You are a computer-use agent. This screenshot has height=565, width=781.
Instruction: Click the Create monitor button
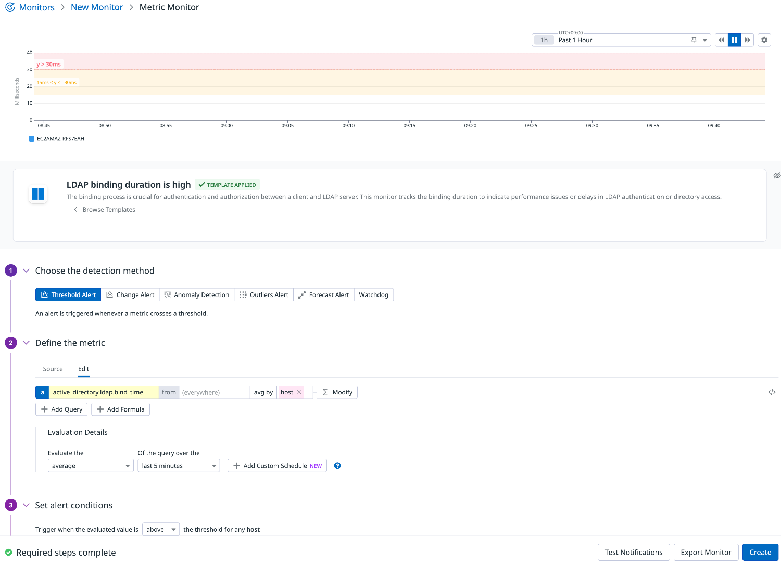point(760,553)
